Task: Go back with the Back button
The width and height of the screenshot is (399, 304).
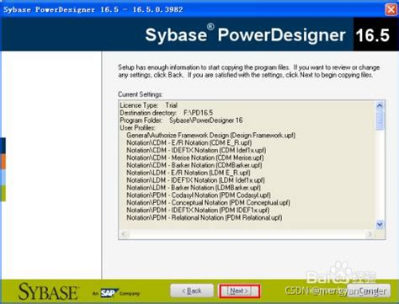Action: [192, 291]
